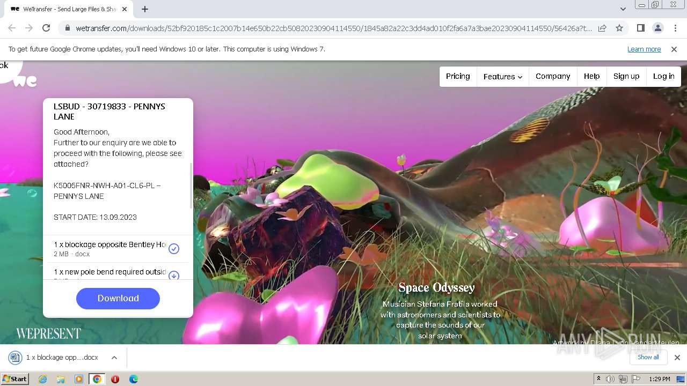This screenshot has width=687, height=386.
Task: Click the transfer panel scrollbar
Action: click(x=191, y=186)
